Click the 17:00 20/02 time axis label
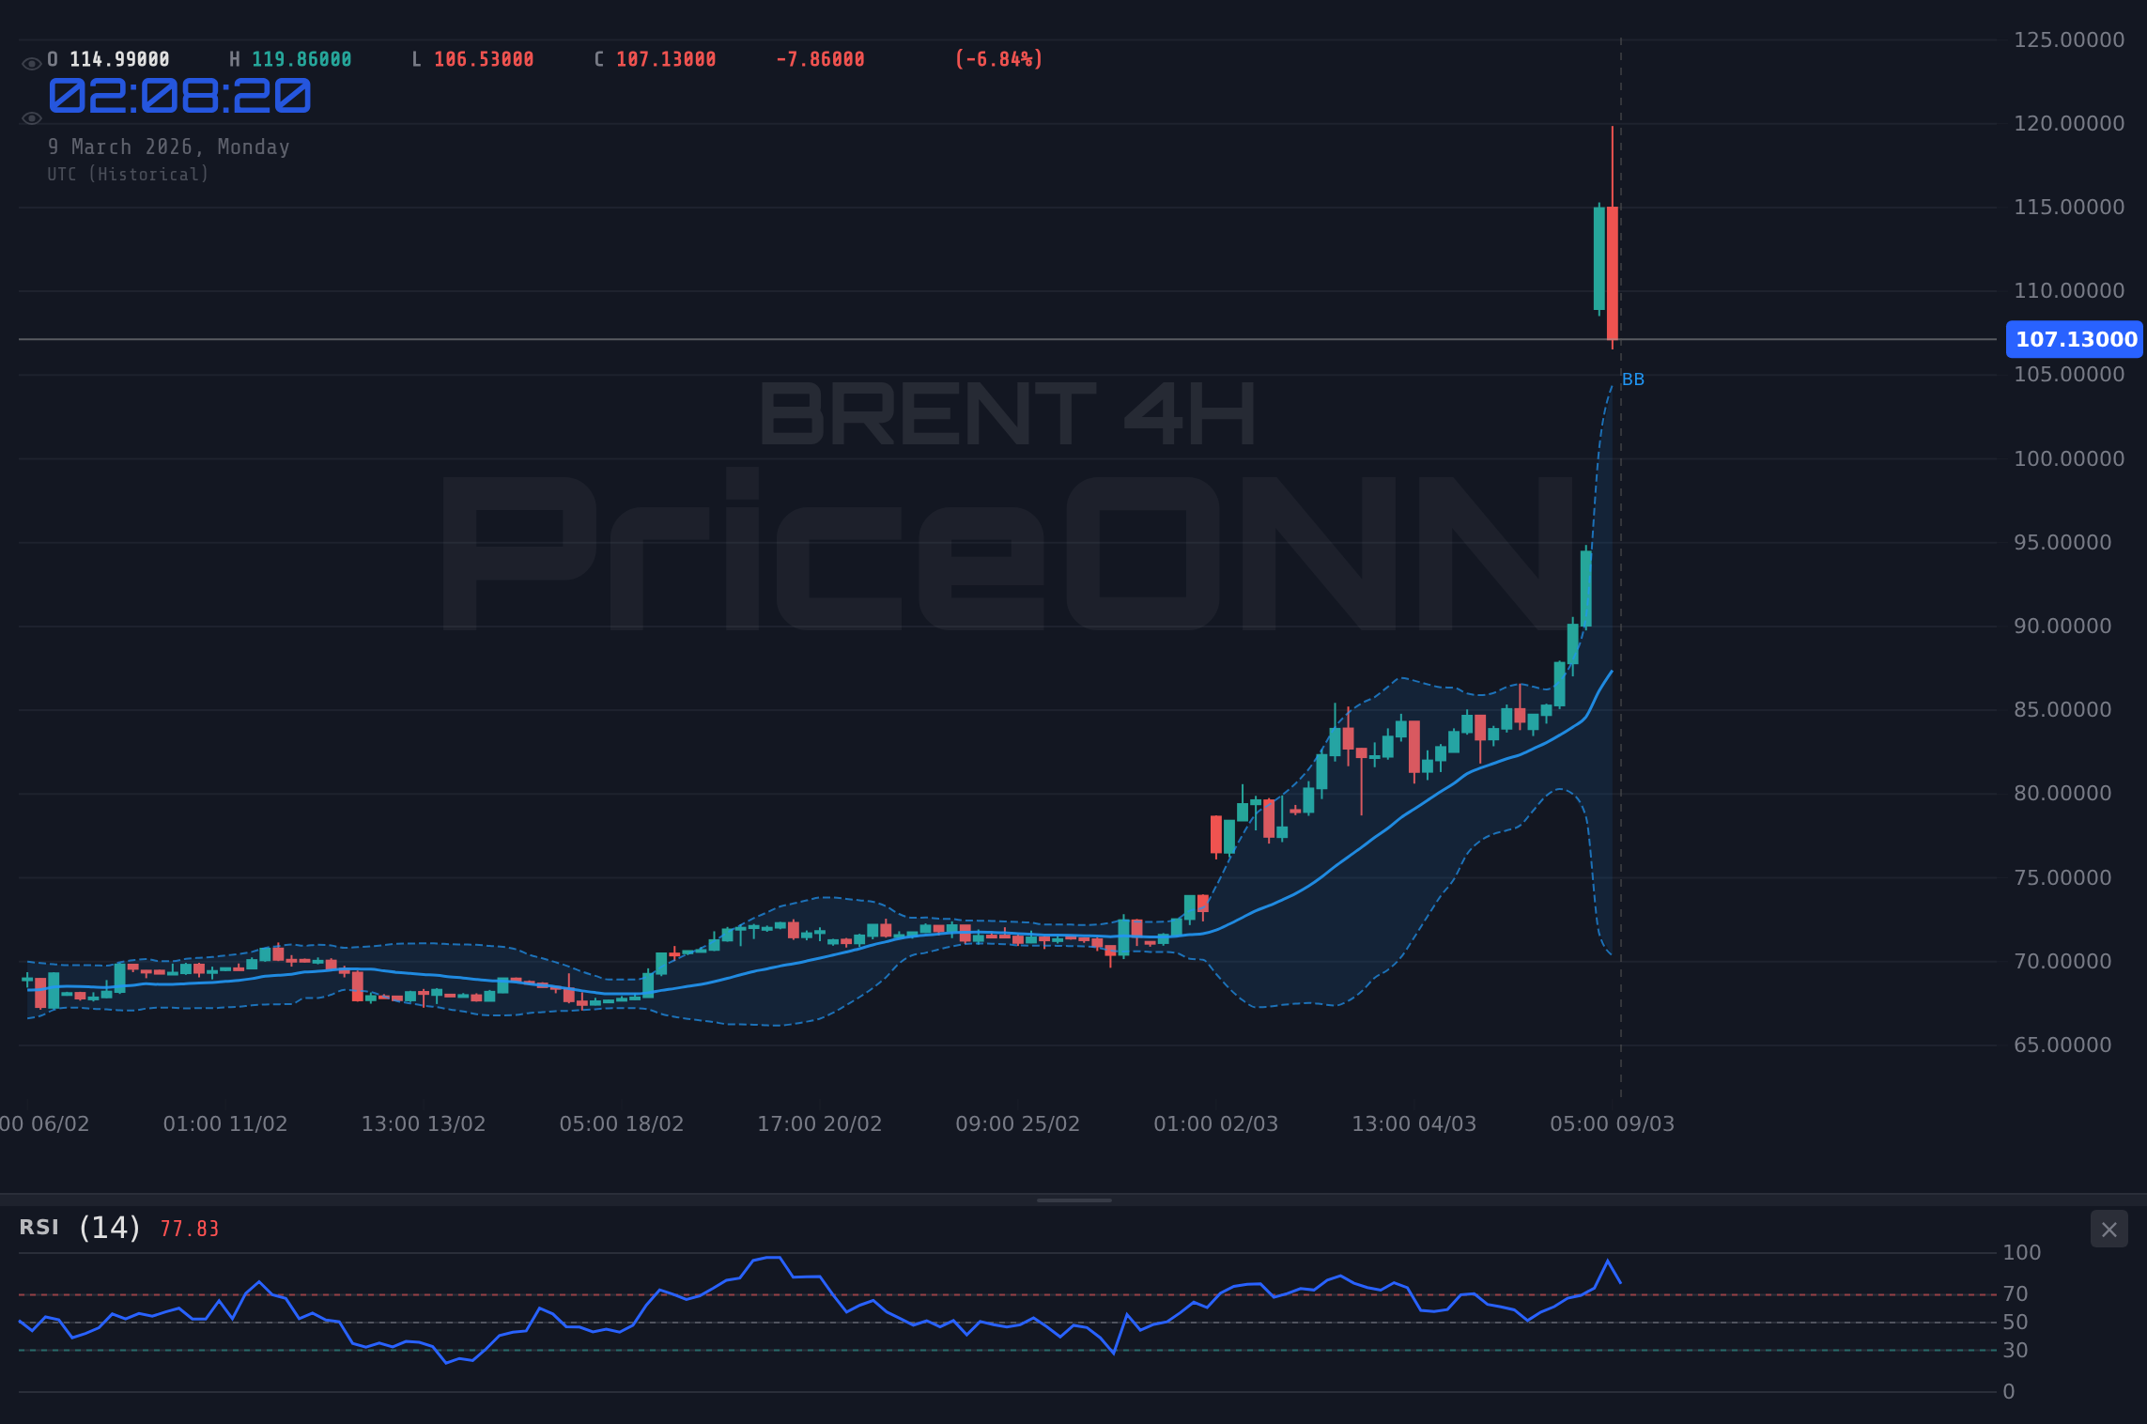The height and width of the screenshot is (1424, 2147). click(819, 1124)
